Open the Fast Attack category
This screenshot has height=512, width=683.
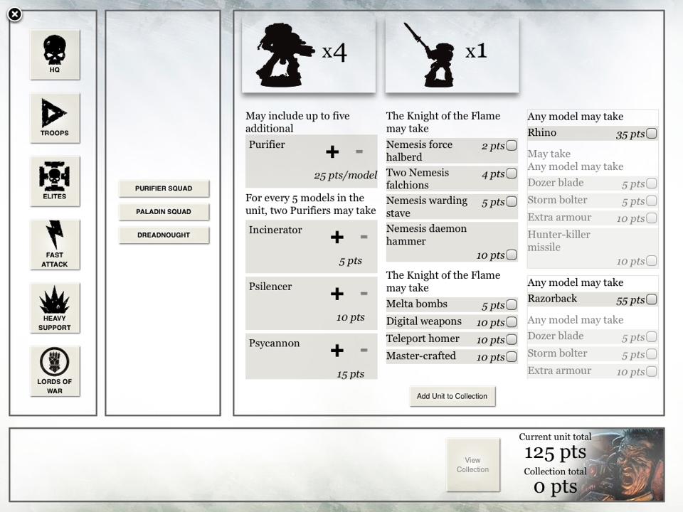[55, 245]
